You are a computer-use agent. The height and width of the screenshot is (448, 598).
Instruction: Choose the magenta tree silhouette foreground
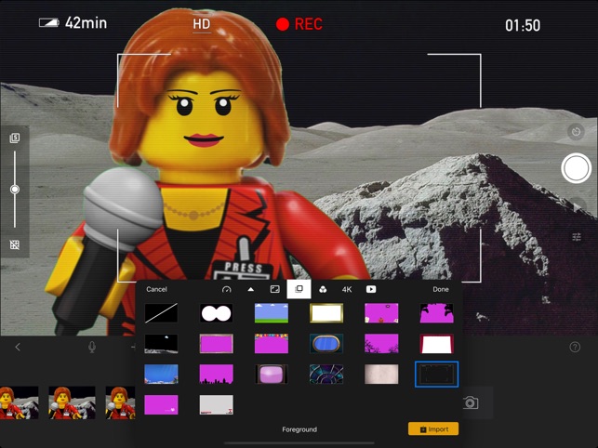pos(437,313)
